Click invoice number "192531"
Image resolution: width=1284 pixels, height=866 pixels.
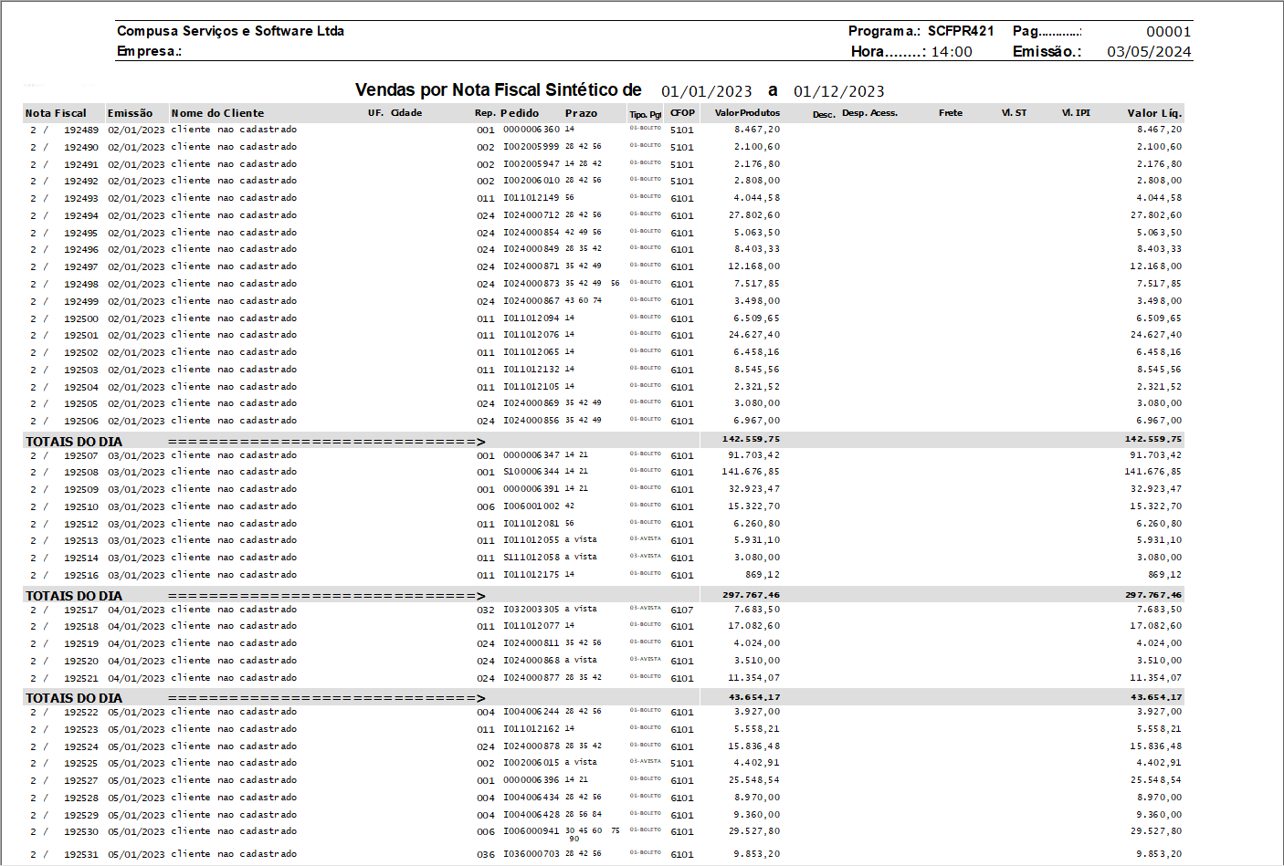click(x=81, y=855)
